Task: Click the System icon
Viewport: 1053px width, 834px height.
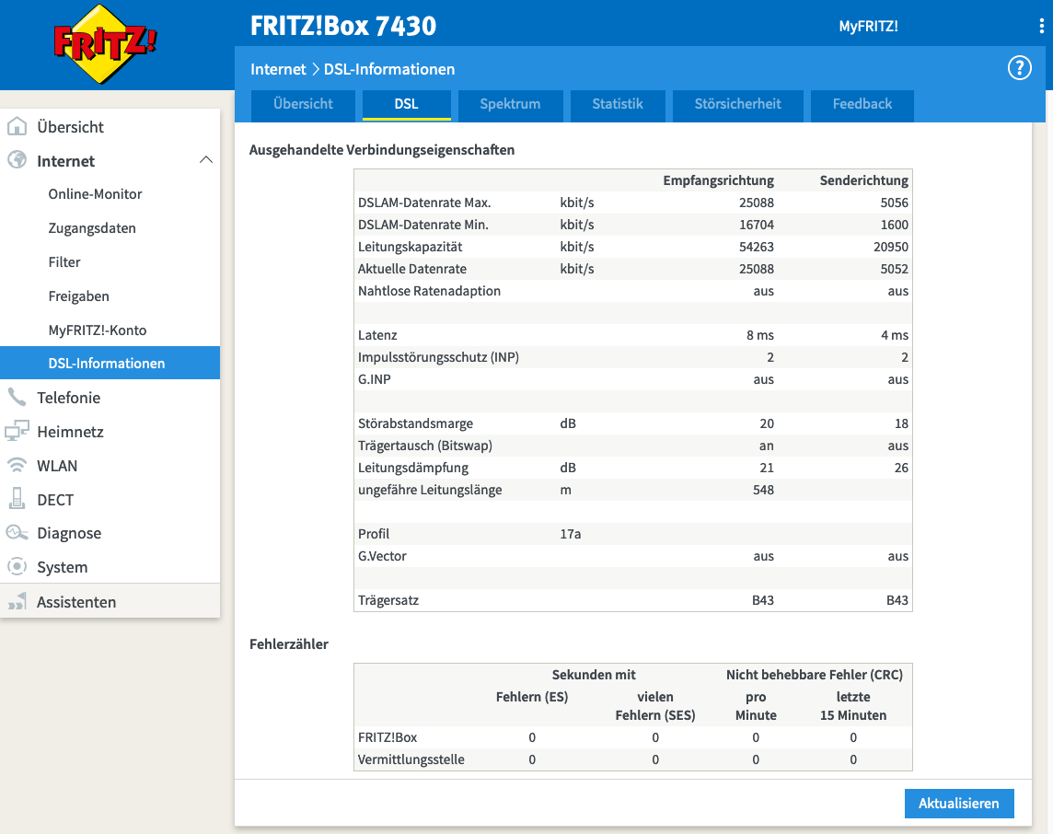Action: pos(17,567)
